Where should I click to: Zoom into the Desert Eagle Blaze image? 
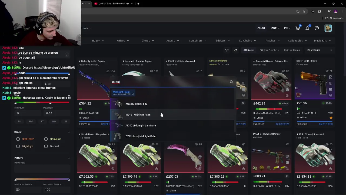click(331, 95)
